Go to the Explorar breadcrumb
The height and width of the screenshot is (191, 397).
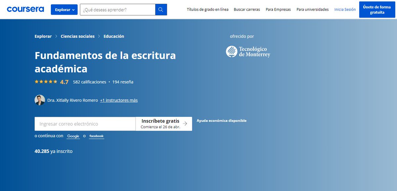(x=43, y=36)
